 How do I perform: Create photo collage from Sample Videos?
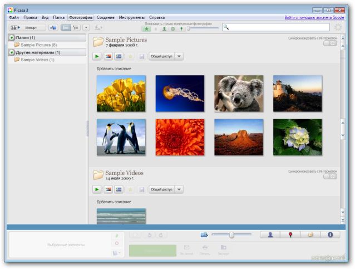(x=108, y=189)
